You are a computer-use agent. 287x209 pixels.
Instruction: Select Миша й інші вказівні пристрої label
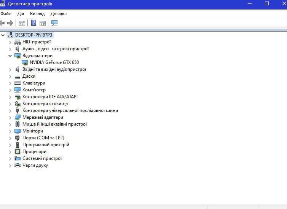click(54, 124)
